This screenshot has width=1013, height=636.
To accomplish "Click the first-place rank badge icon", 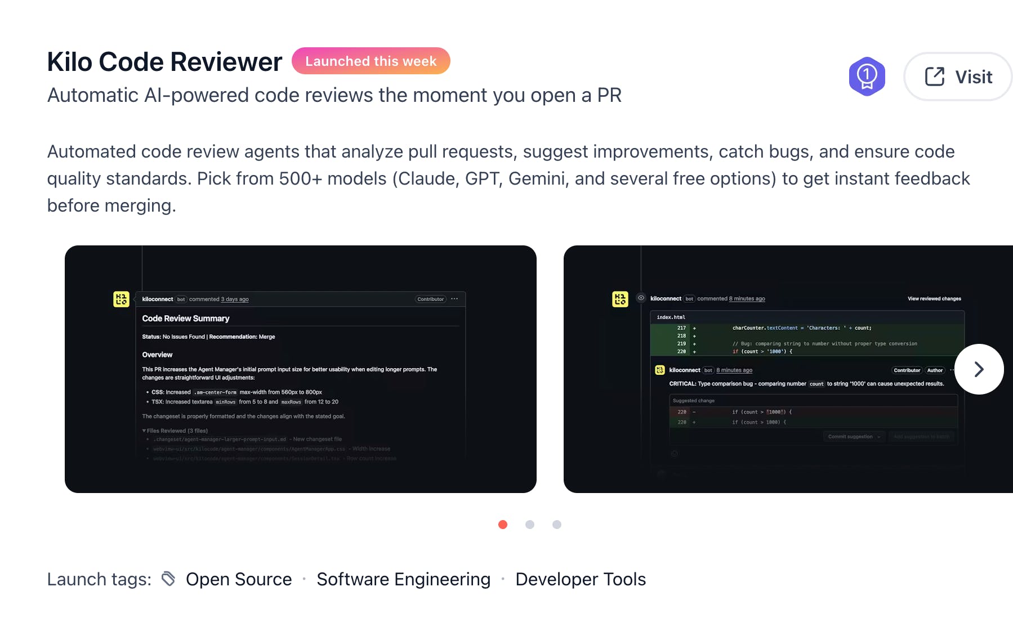I will 867,77.
